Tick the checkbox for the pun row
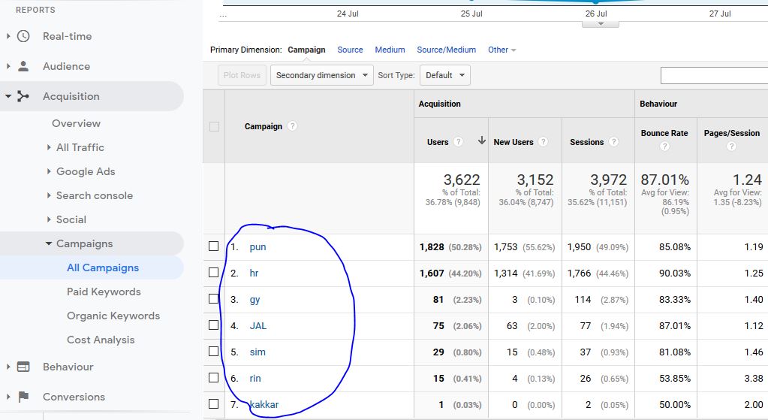The image size is (768, 420). (213, 246)
